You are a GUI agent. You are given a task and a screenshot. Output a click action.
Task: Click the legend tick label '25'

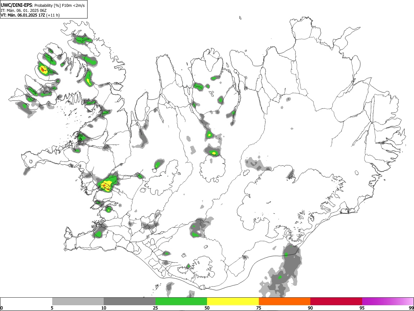155,308
